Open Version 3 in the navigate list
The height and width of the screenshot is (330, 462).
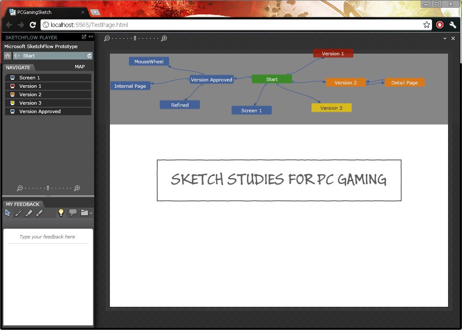point(48,103)
